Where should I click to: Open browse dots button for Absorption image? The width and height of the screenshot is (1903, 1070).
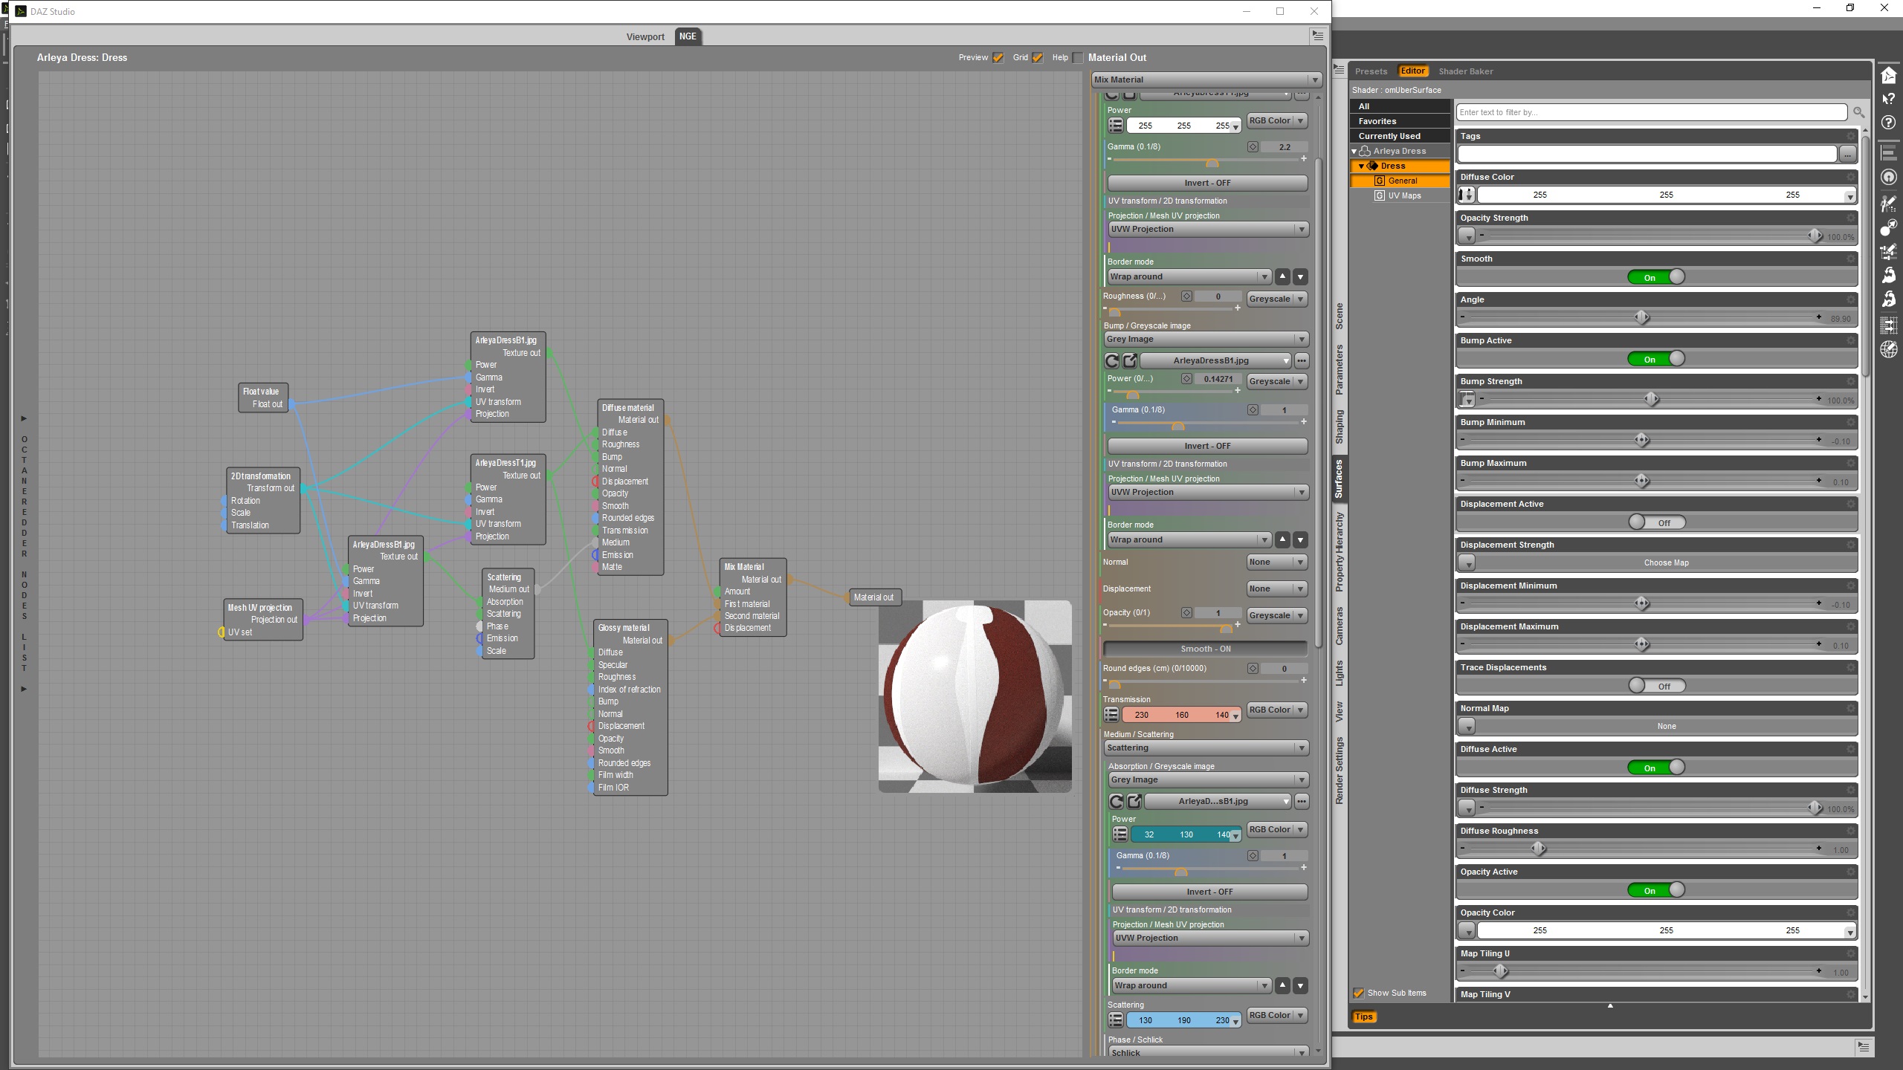click(x=1301, y=801)
